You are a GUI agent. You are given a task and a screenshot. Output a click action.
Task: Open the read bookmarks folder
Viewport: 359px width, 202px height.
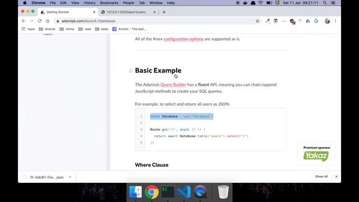[x=85, y=29]
